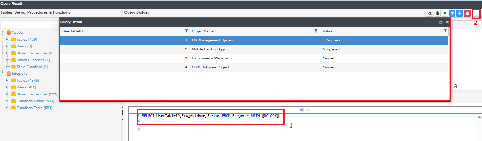Image resolution: width=482 pixels, height=141 pixels.
Task: Sort by the Status column header
Action: [327, 31]
